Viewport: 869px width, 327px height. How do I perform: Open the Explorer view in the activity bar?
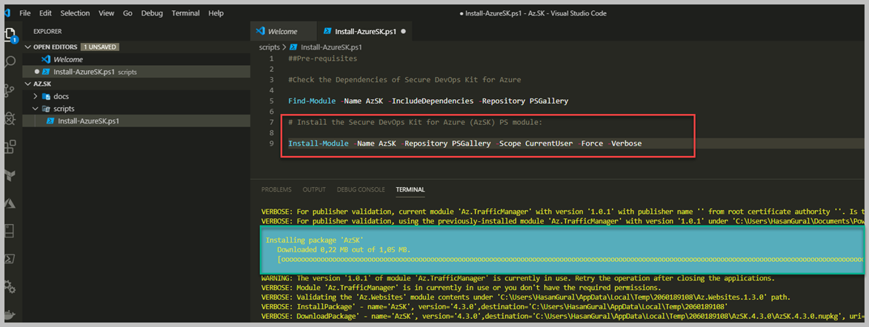(x=10, y=35)
